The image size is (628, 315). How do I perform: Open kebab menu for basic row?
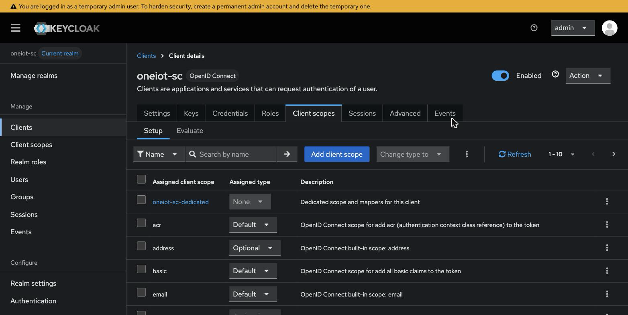coord(607,271)
